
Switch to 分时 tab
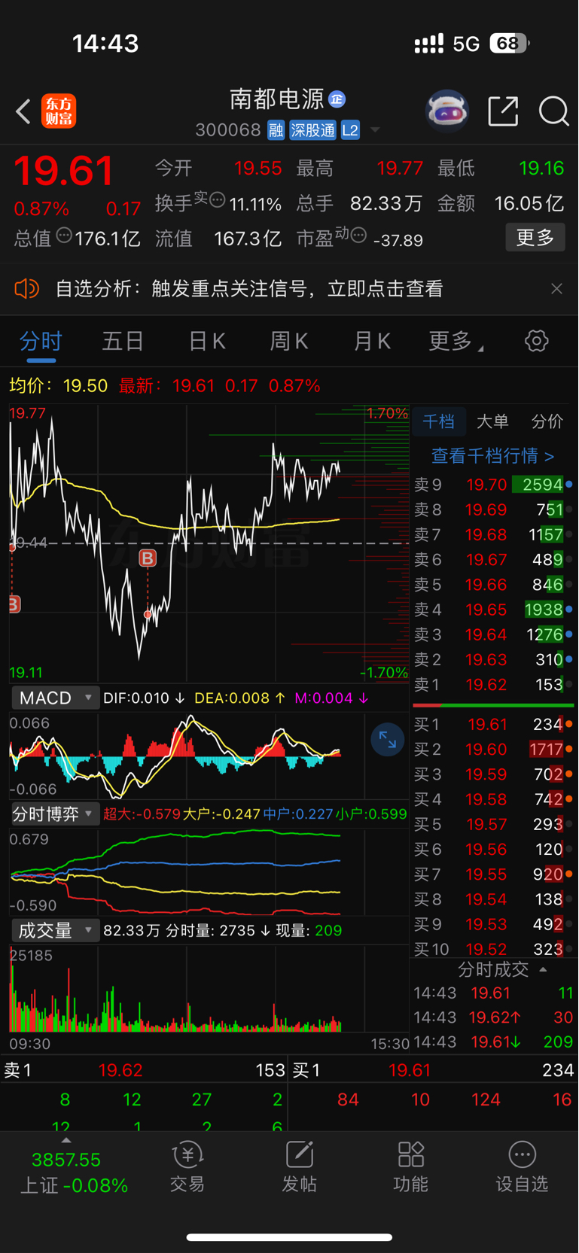tap(41, 341)
